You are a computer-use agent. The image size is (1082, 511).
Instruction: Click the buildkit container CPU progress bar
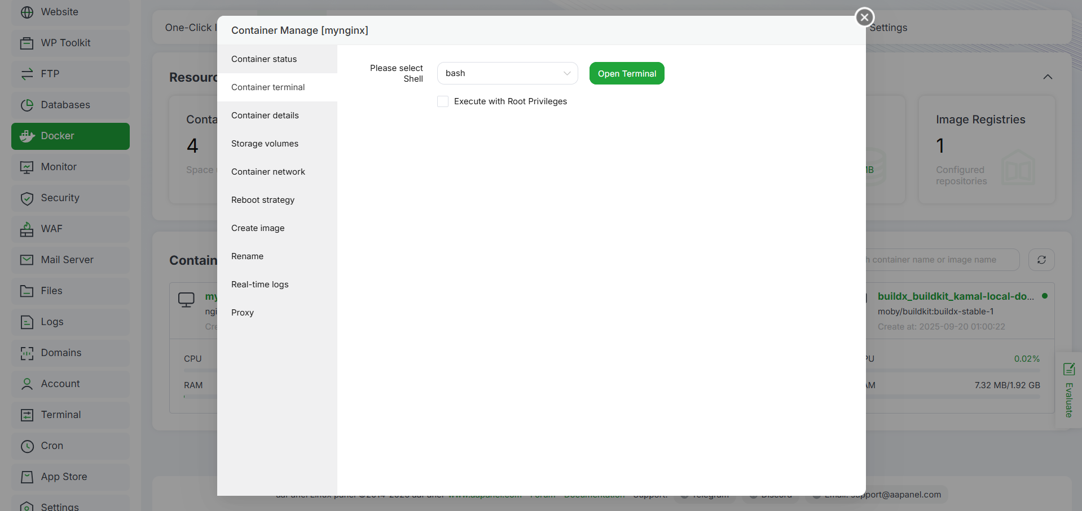coord(953,371)
